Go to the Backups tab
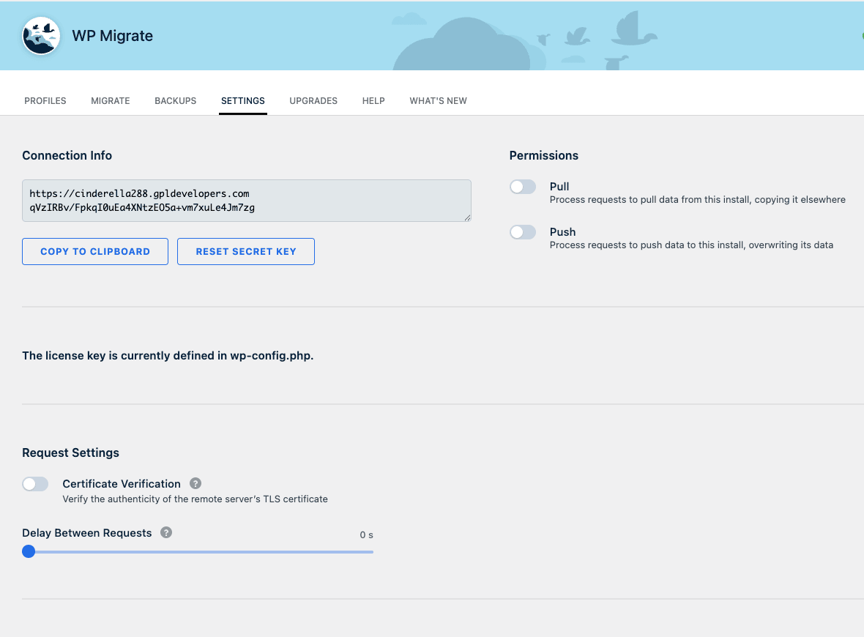The width and height of the screenshot is (864, 637). click(175, 101)
